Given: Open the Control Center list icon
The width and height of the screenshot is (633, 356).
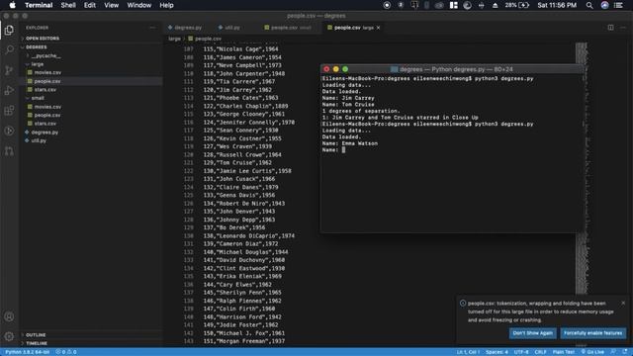Looking at the screenshot, I should pyautogui.click(x=618, y=5).
